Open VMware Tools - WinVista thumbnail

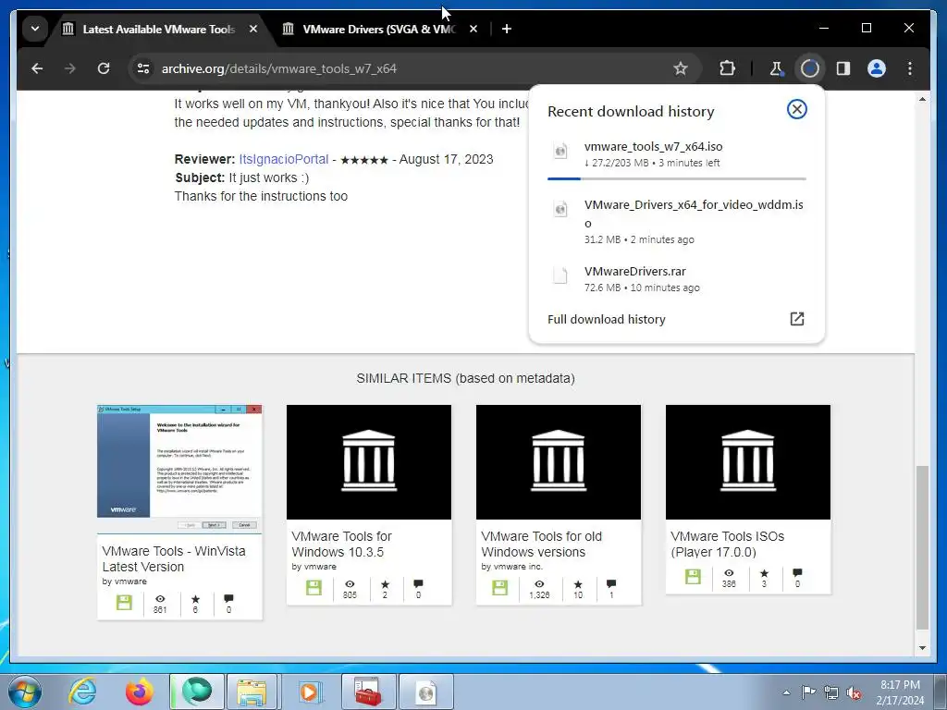(x=179, y=469)
